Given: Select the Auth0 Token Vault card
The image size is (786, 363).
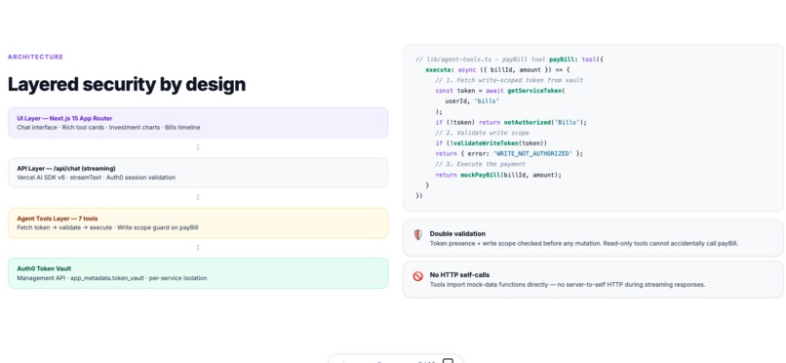Looking at the screenshot, I should (198, 273).
